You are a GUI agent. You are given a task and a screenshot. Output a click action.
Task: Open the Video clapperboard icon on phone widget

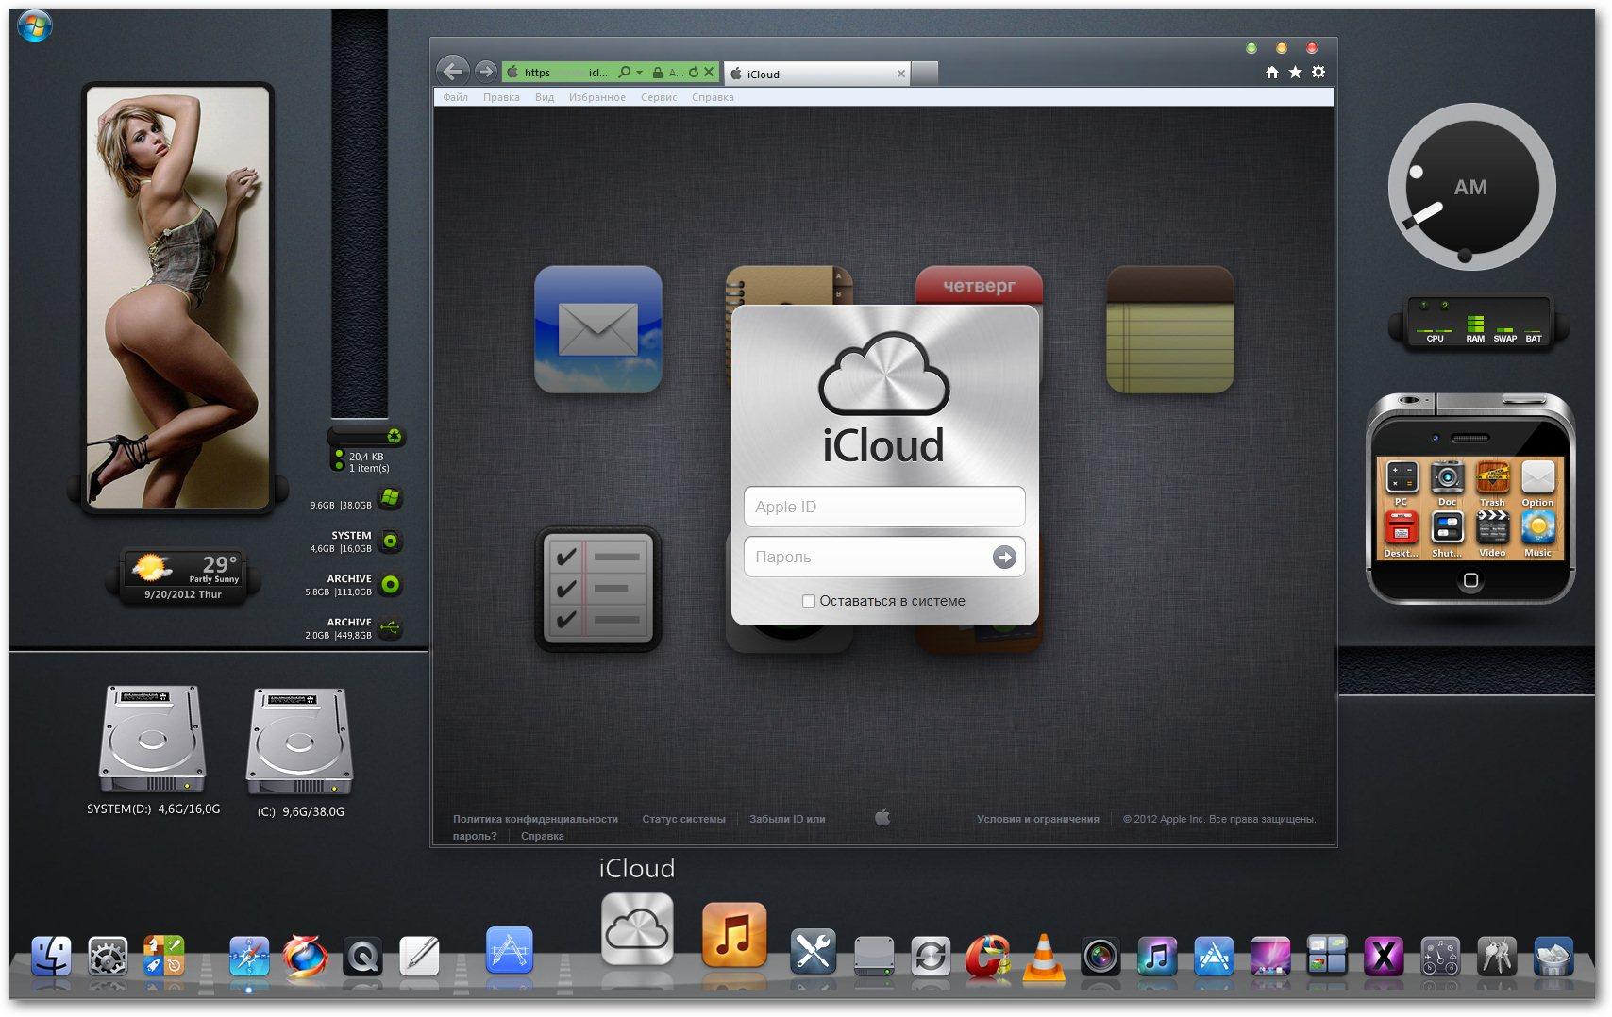[1492, 528]
